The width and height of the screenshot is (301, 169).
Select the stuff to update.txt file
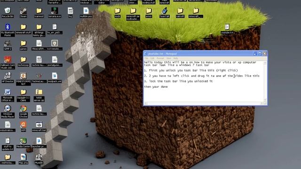coord(8,144)
